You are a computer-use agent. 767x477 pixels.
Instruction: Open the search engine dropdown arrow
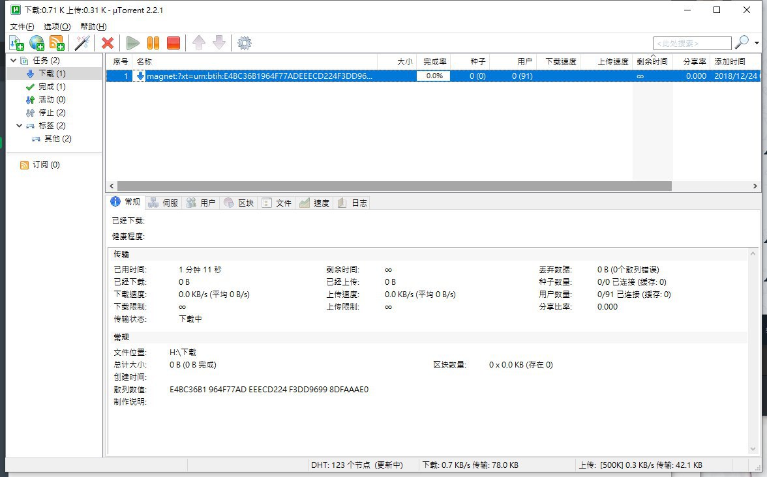point(757,43)
